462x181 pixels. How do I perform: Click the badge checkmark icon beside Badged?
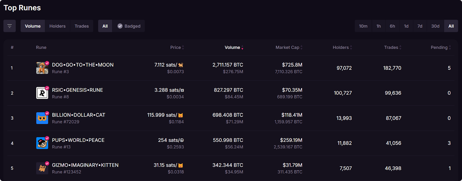120,26
